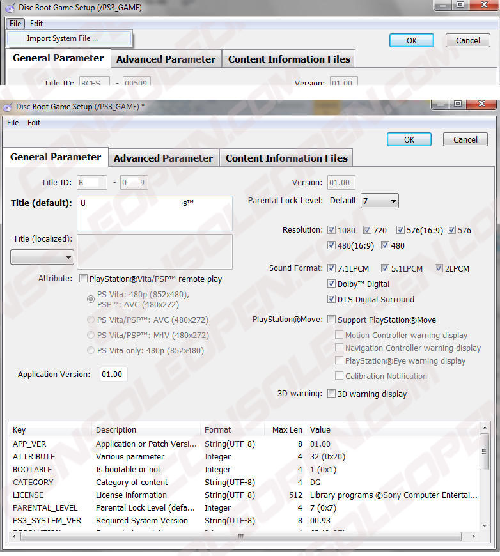Click OK button in lower window

(x=409, y=139)
